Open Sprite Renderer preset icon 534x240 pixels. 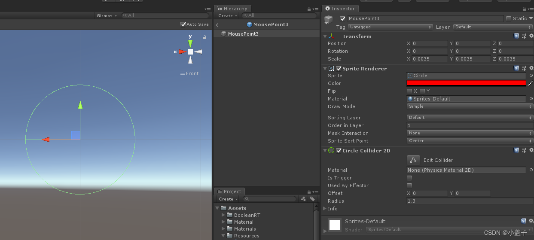pos(524,68)
